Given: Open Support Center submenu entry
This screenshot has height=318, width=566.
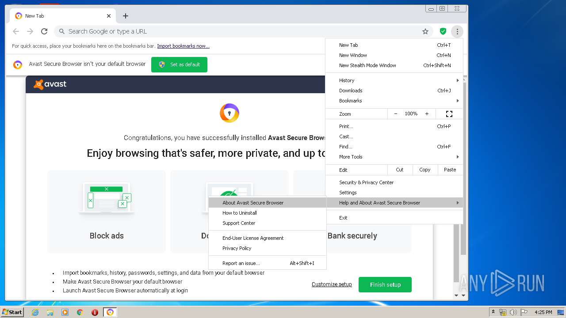Looking at the screenshot, I should pos(268,223).
